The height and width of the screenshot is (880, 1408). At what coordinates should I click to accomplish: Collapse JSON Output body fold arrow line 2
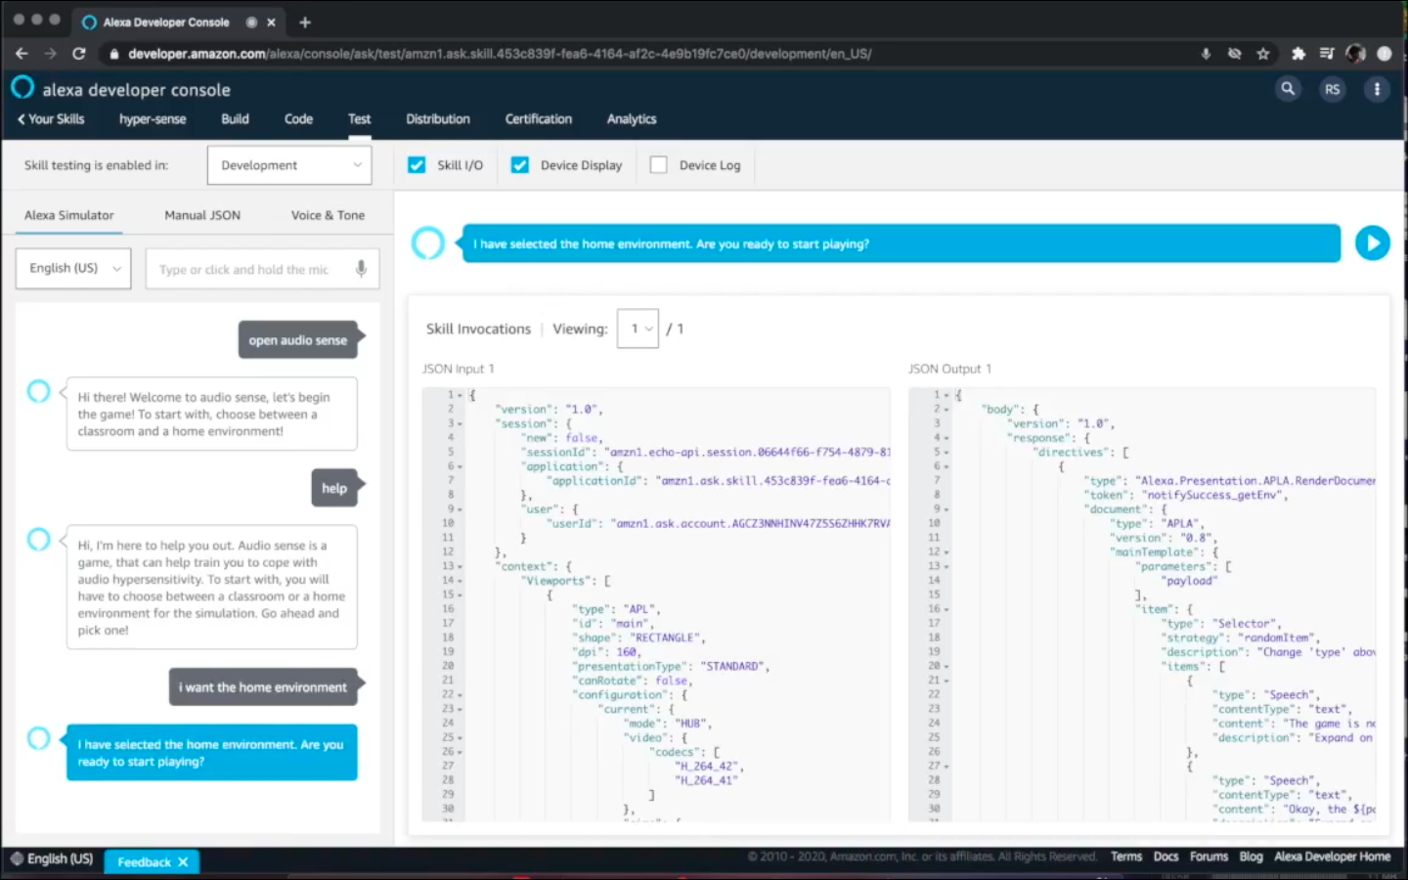(946, 409)
